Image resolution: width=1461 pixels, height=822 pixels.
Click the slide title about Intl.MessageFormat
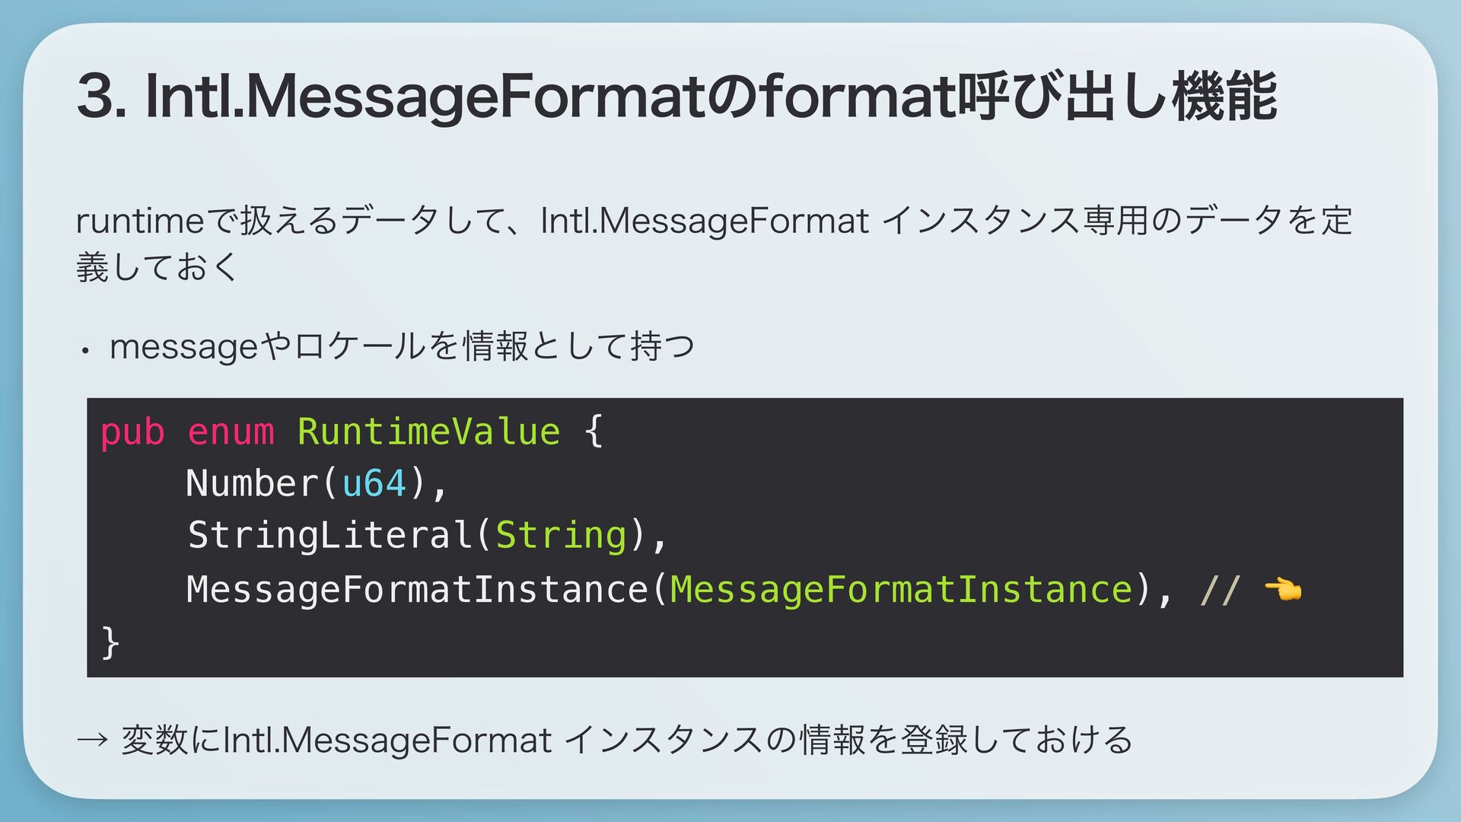click(677, 97)
